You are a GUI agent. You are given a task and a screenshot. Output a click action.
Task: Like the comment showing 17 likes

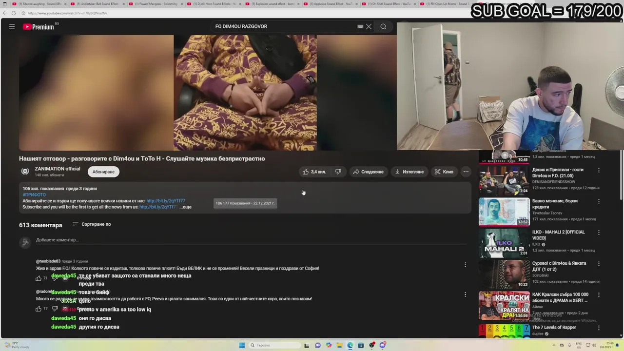tap(39, 309)
